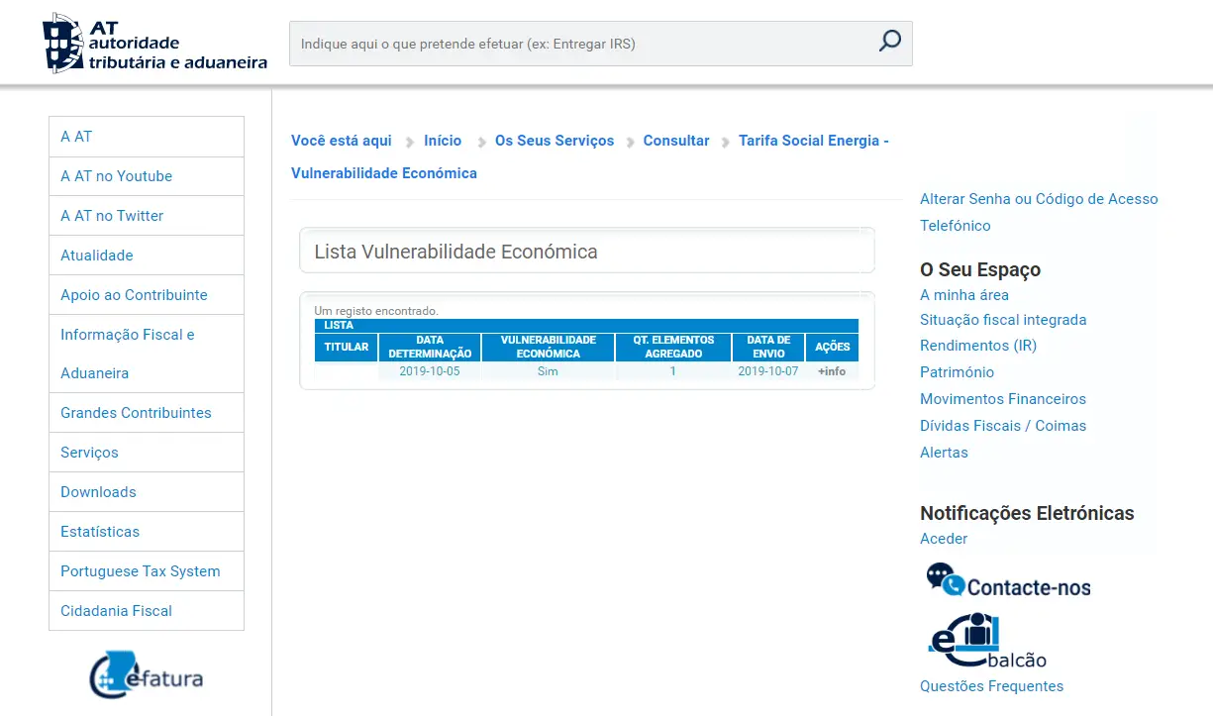Open Portuguese Tax System menu entry
Image resolution: width=1213 pixels, height=716 pixels.
[140, 571]
